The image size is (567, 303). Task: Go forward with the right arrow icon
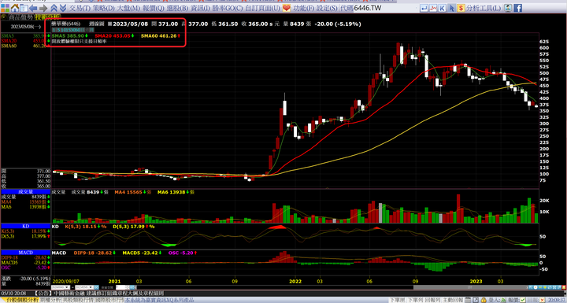43,8
